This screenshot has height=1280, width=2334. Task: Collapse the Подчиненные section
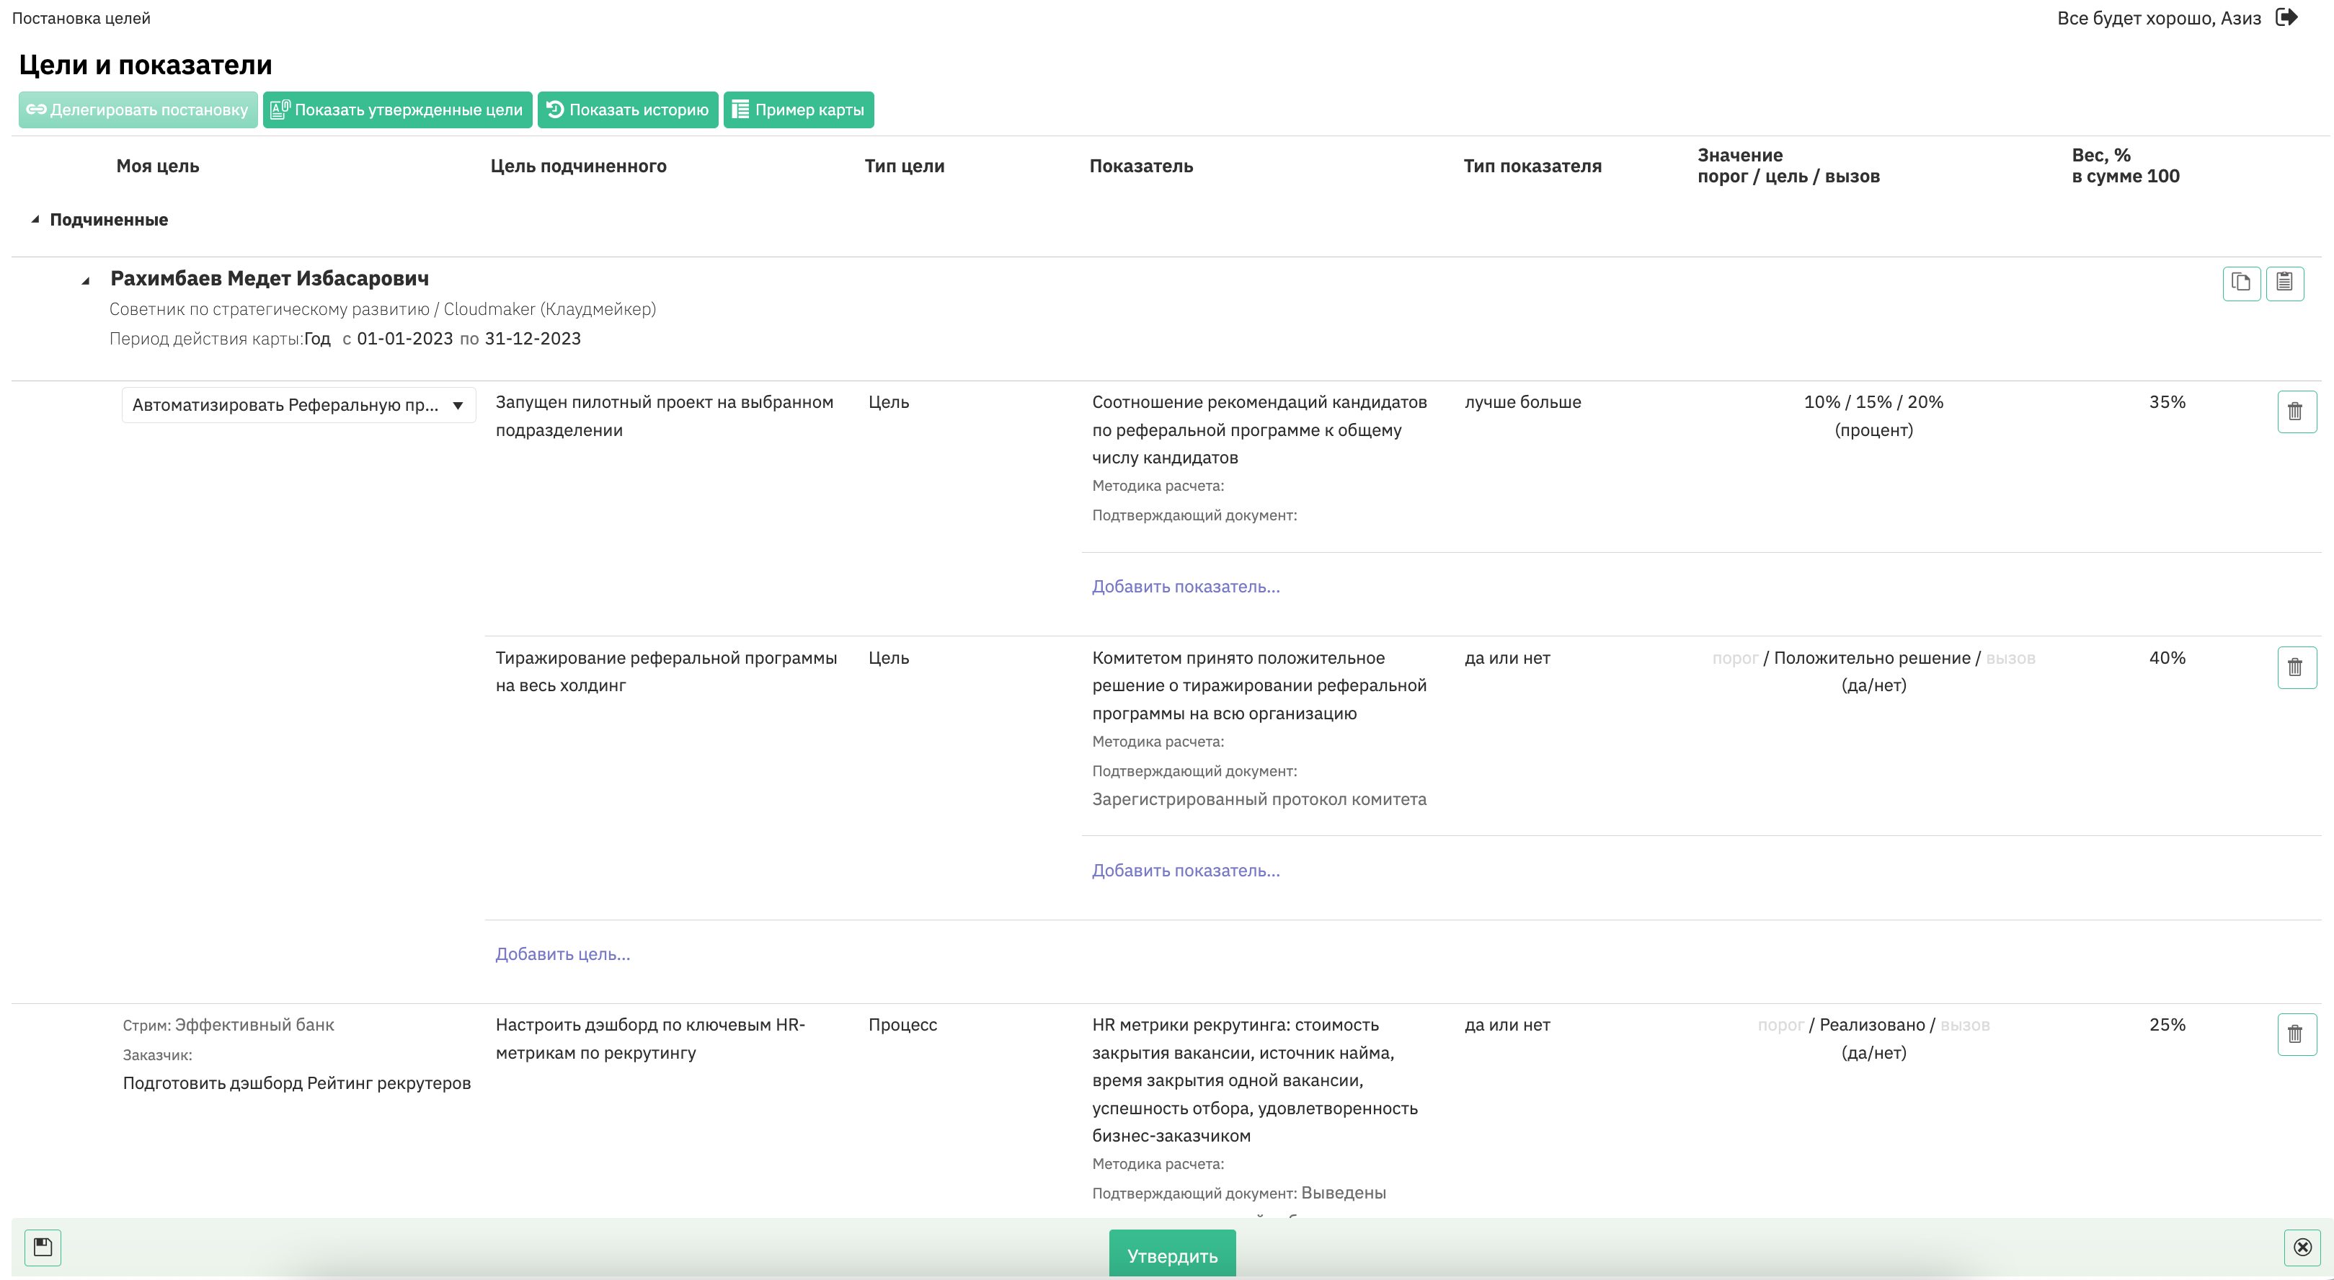pyautogui.click(x=35, y=219)
